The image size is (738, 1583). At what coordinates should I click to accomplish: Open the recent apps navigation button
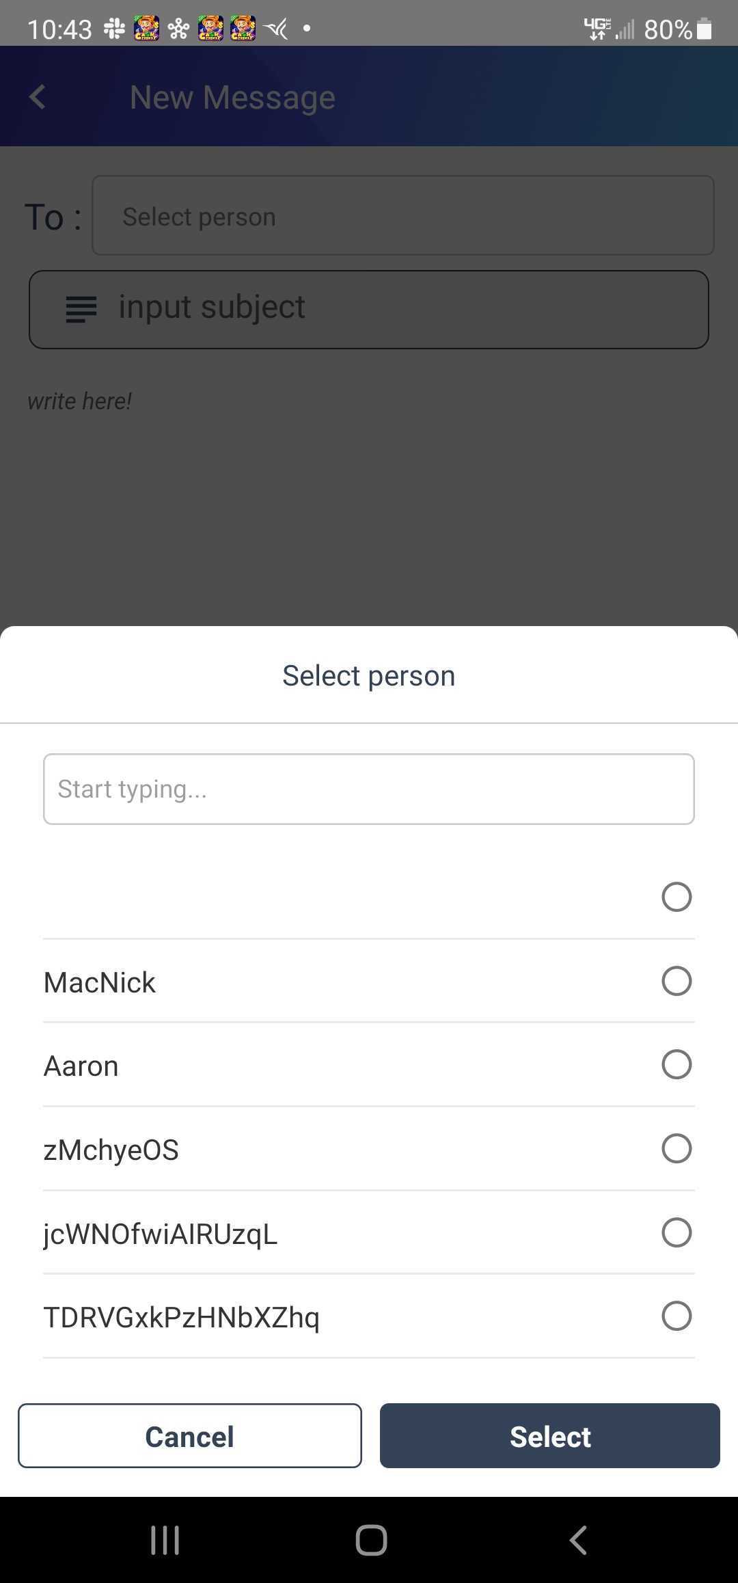164,1540
